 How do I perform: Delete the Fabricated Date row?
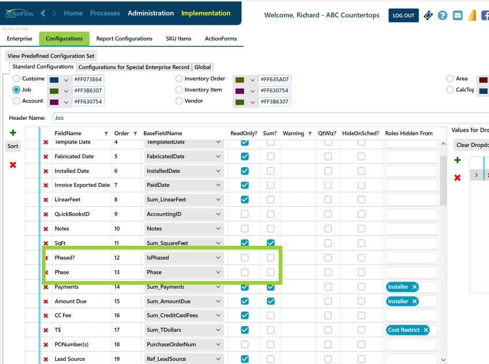[x=46, y=157]
